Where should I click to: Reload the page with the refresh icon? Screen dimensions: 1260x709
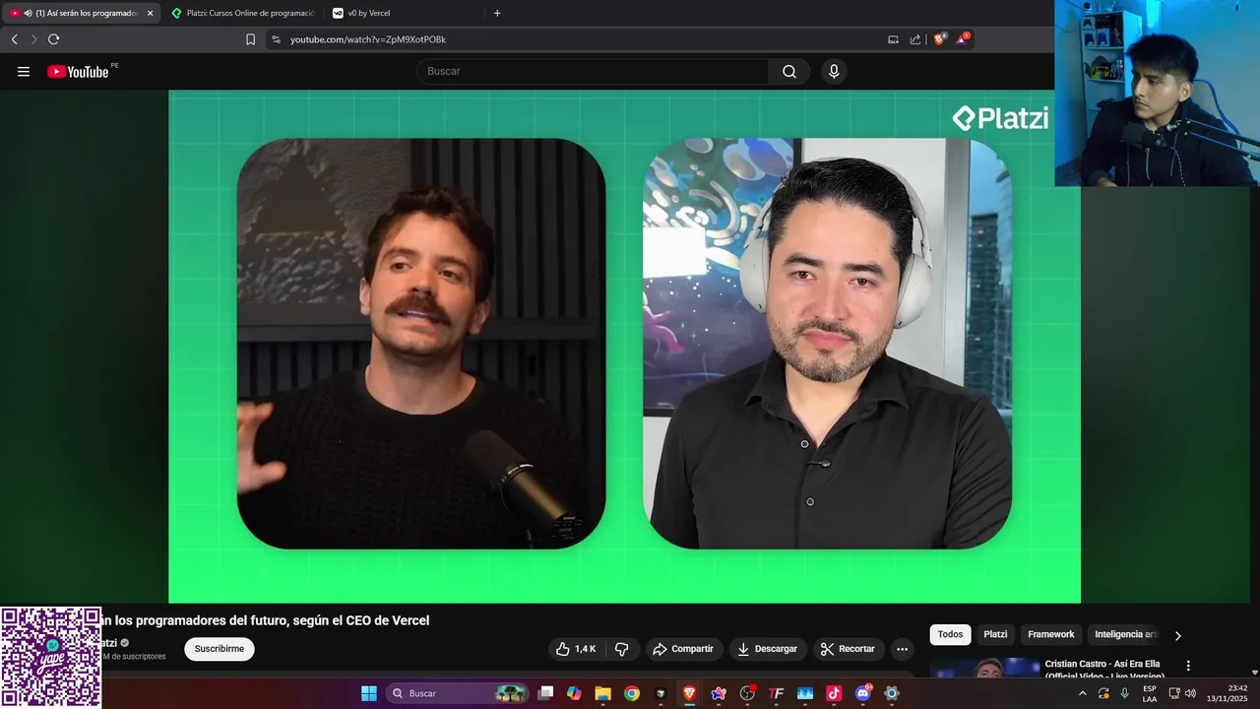[x=53, y=39]
